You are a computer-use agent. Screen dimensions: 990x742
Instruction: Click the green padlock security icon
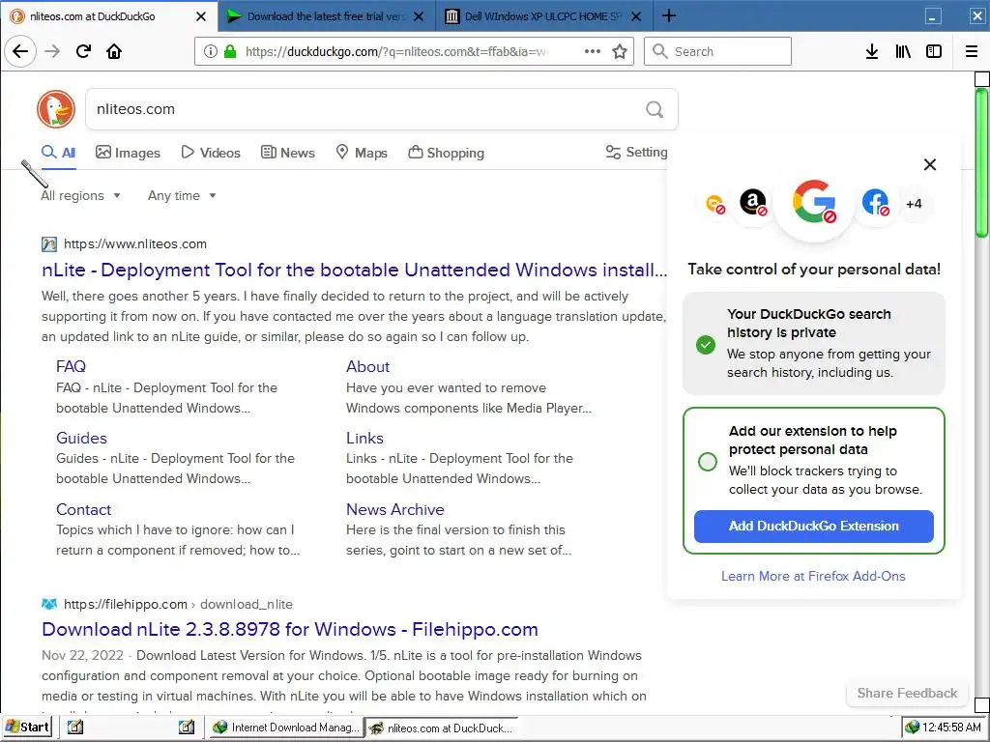tap(230, 52)
